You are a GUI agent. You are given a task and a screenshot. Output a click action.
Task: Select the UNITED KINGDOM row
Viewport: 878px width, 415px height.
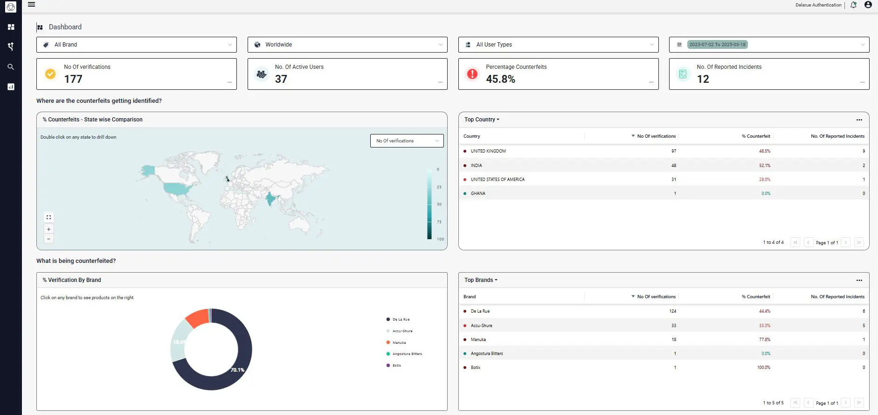click(x=664, y=151)
